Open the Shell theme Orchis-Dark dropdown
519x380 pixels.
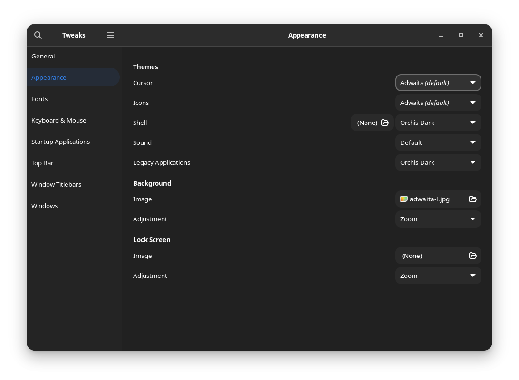tap(438, 123)
